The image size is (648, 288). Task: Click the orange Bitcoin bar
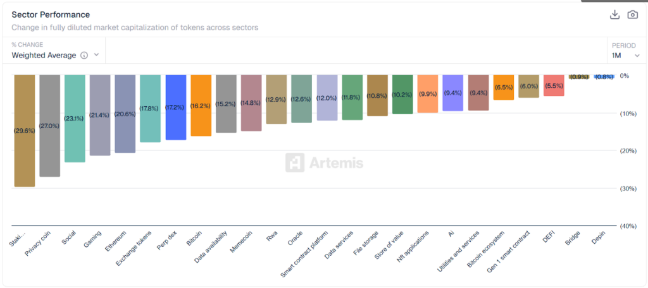[201, 105]
